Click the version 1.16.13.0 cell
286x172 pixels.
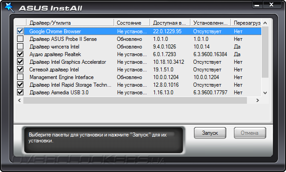[x=163, y=93]
